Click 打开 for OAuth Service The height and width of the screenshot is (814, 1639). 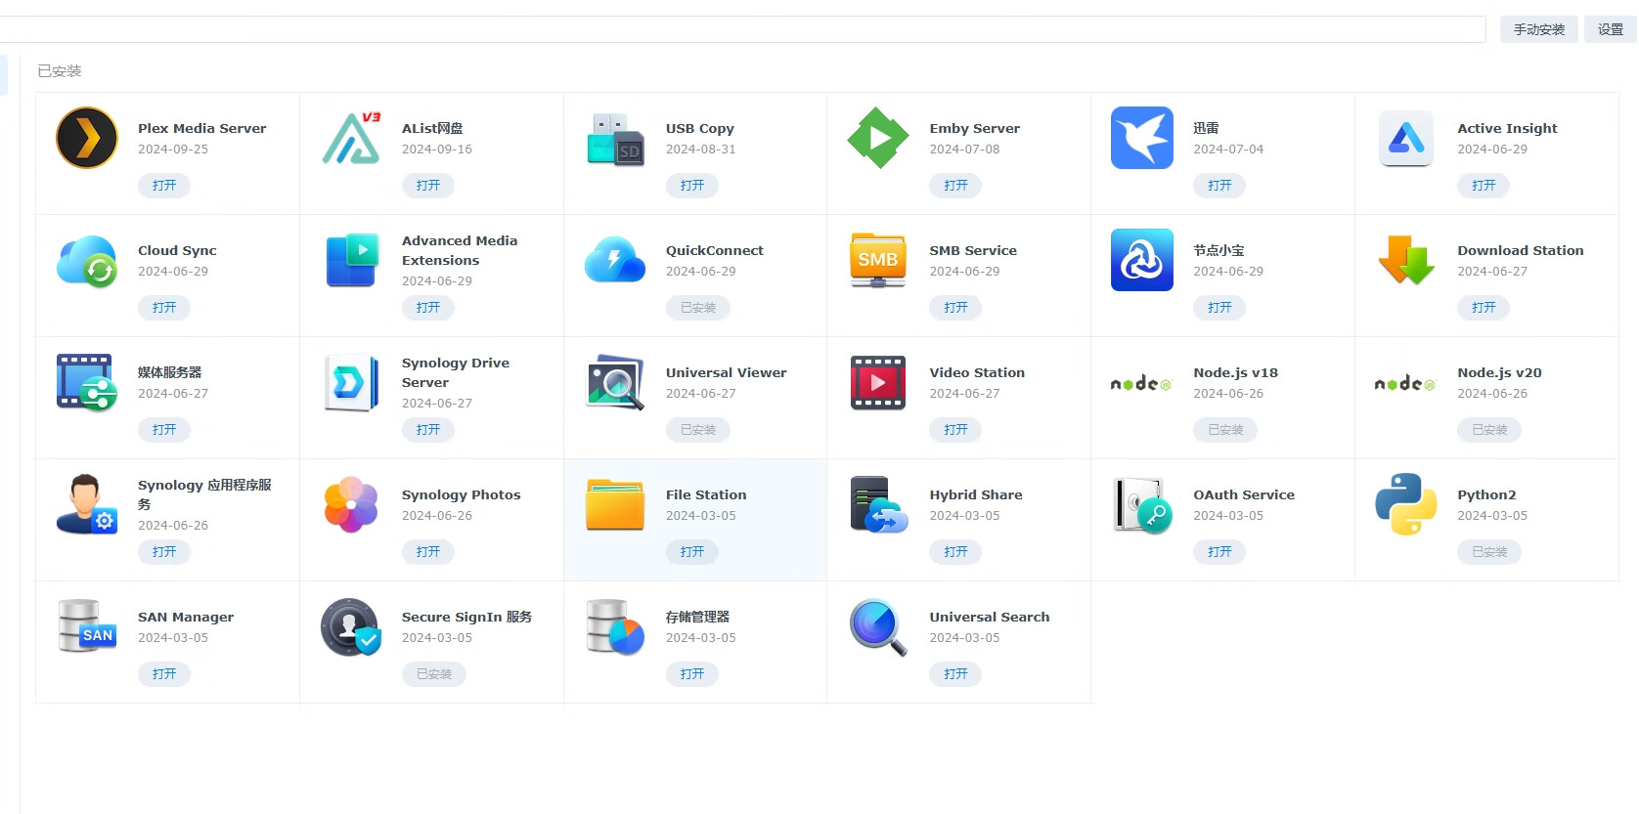point(1219,551)
